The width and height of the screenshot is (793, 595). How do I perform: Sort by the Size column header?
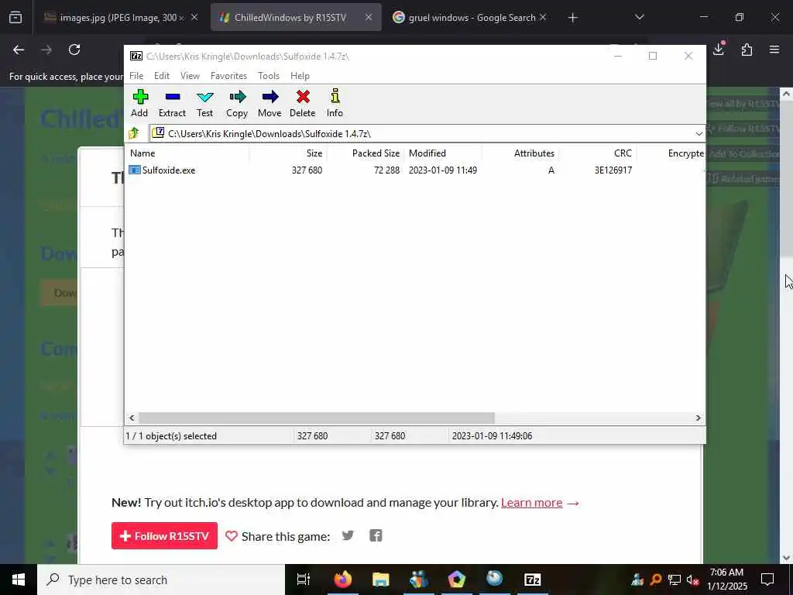click(287, 153)
